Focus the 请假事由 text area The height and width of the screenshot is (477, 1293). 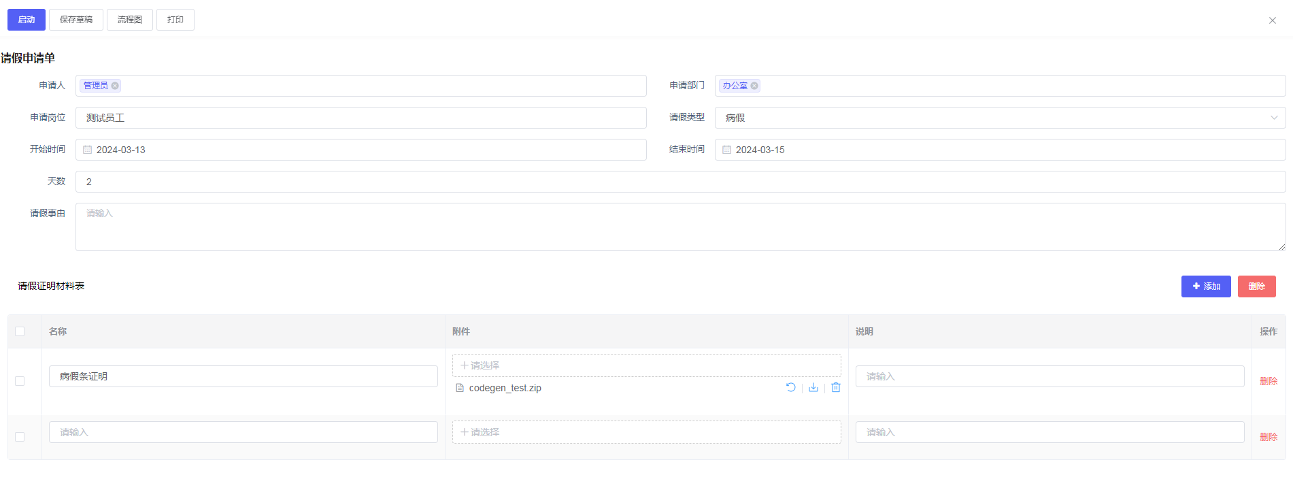[x=680, y=227]
